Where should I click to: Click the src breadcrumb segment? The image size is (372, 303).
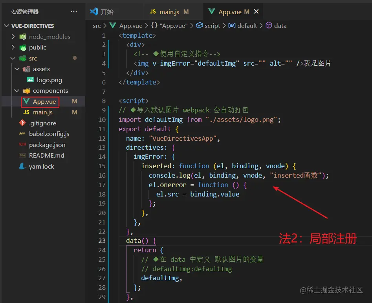pyautogui.click(x=97, y=26)
